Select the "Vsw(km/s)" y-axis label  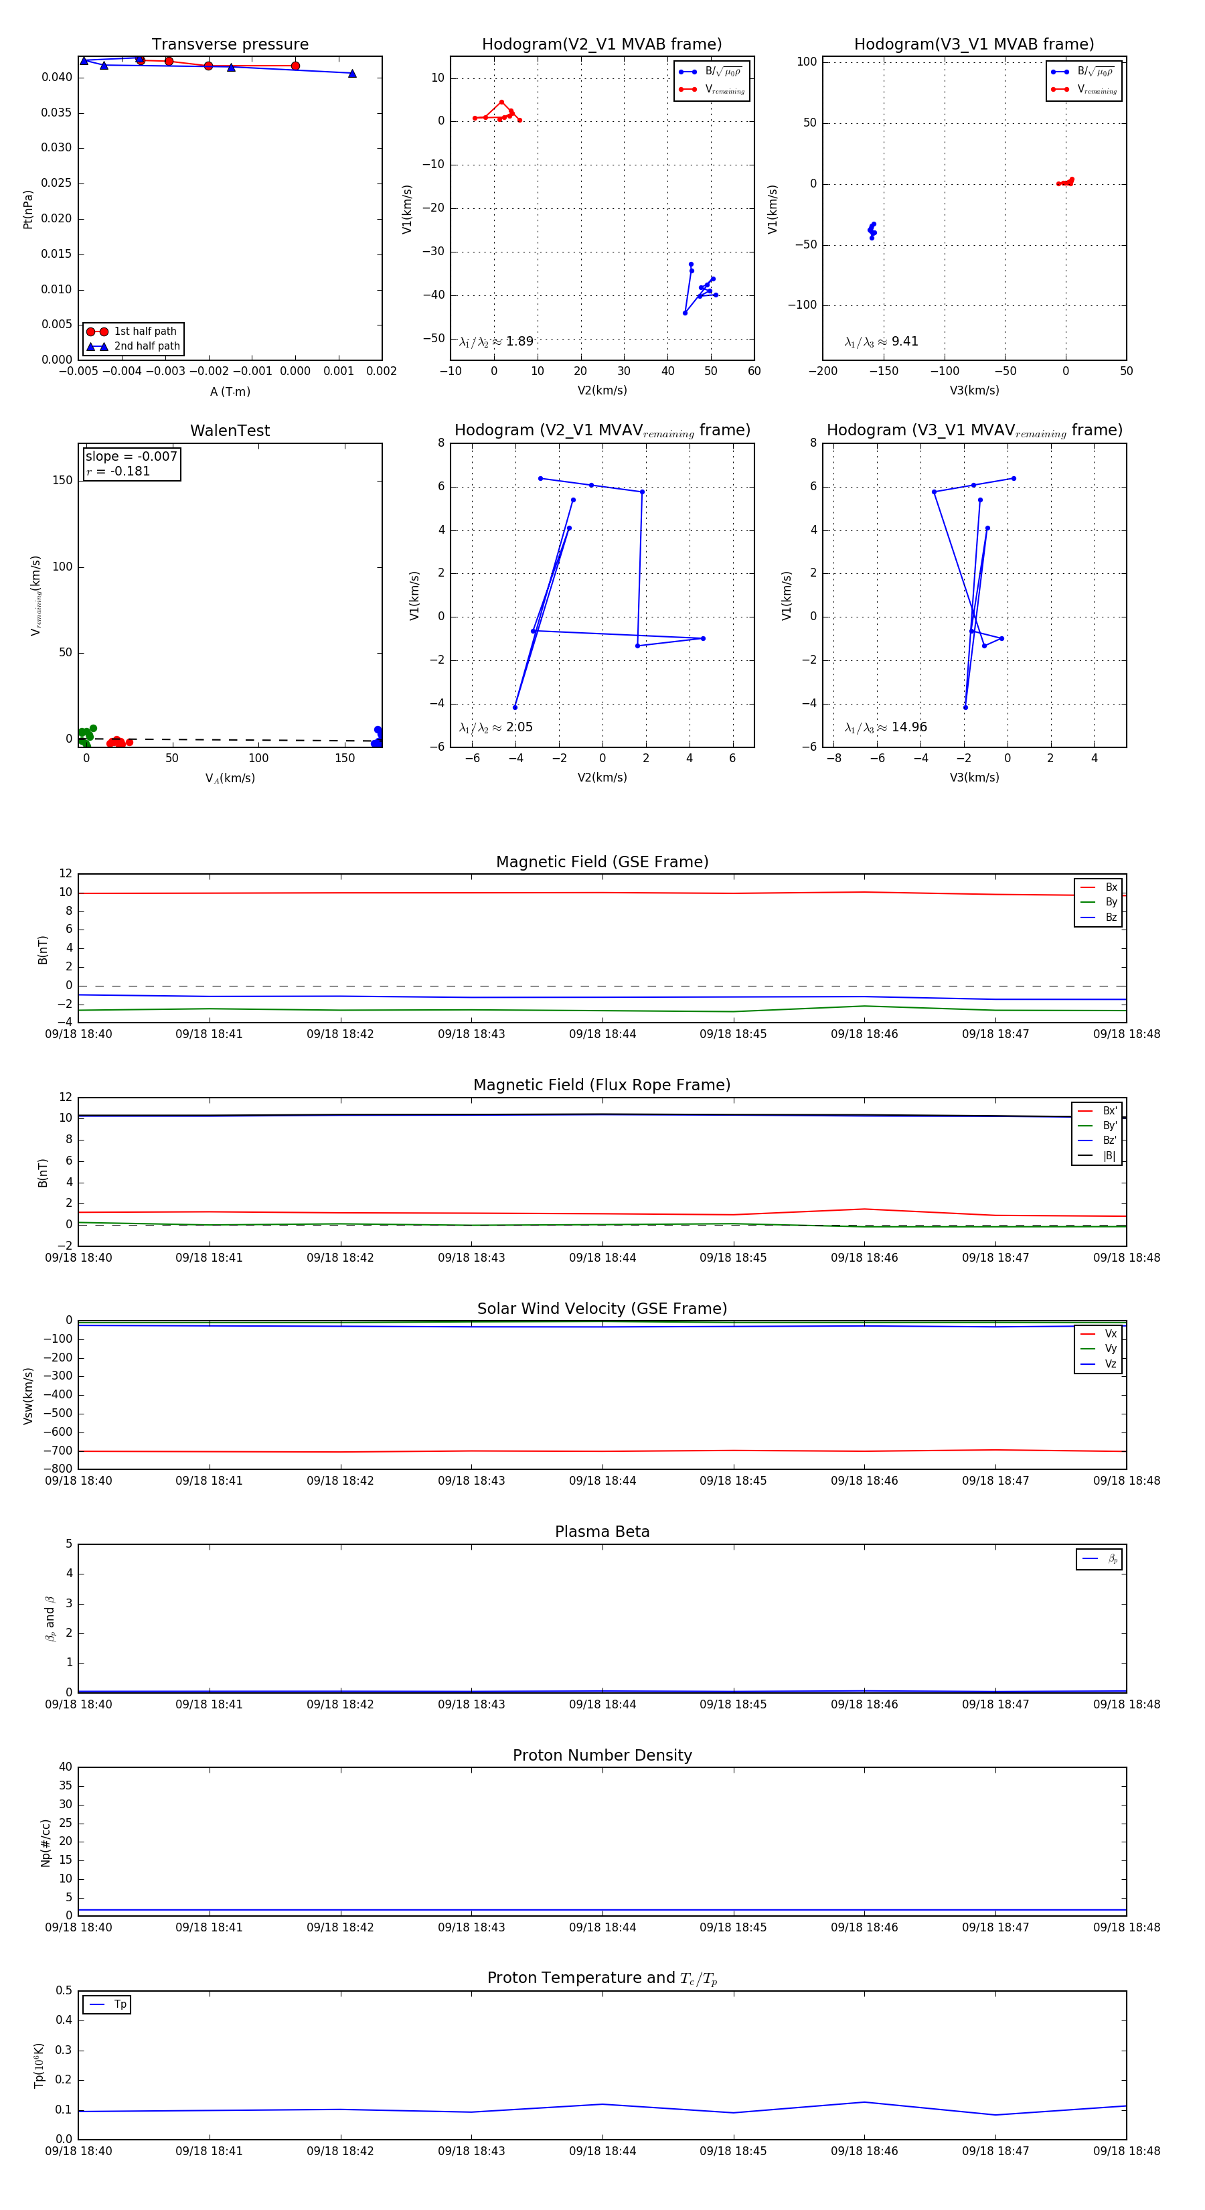[x=27, y=1396]
